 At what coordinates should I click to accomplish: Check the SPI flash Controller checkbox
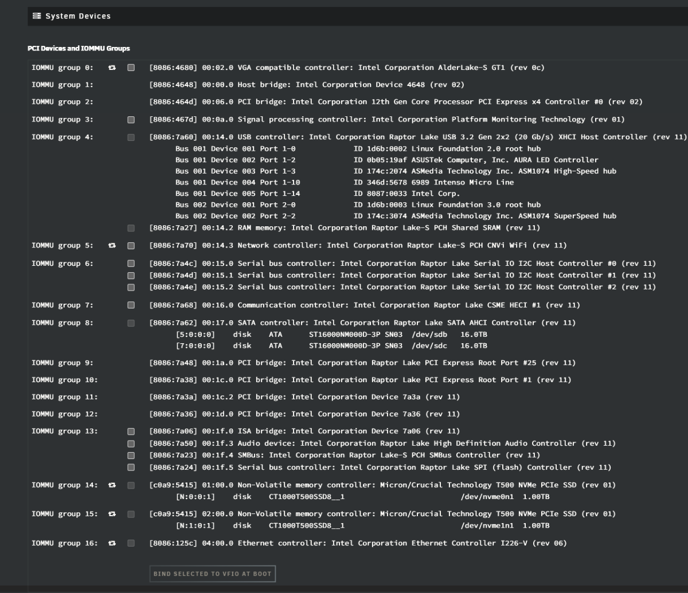pyautogui.click(x=131, y=467)
